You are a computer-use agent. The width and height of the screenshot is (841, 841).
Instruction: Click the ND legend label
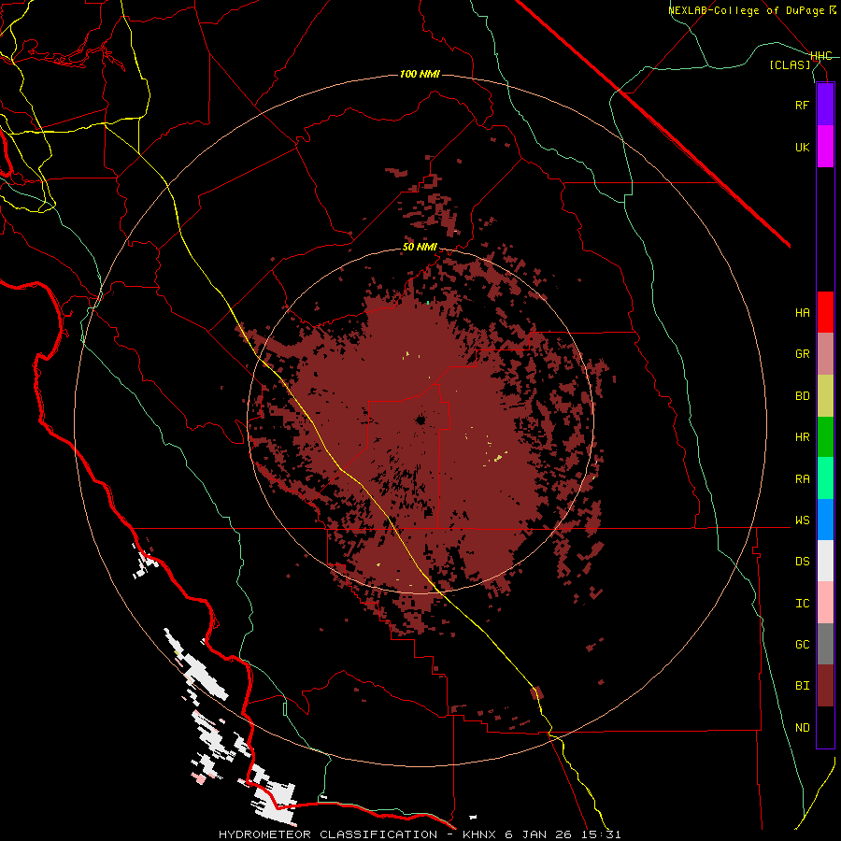pos(802,728)
